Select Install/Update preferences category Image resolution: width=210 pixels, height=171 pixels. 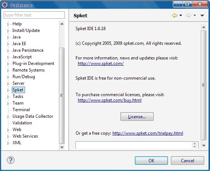pyautogui.click(x=26, y=30)
